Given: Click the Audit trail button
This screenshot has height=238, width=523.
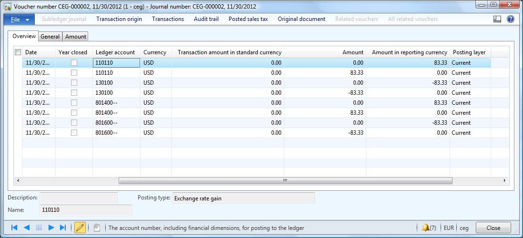Looking at the screenshot, I should (206, 19).
